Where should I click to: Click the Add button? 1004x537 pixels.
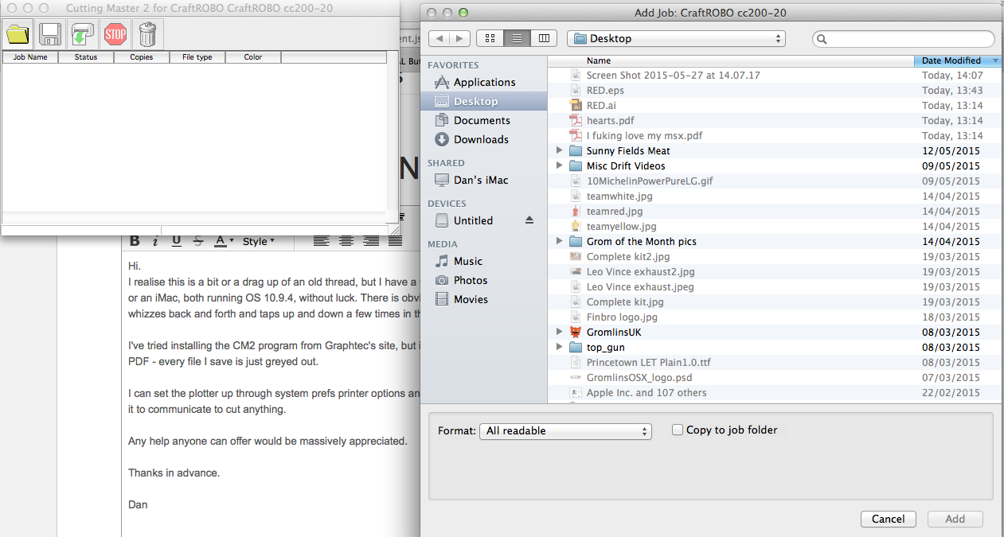955,519
